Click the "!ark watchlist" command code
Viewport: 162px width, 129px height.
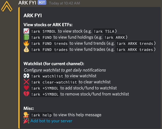point(47,76)
